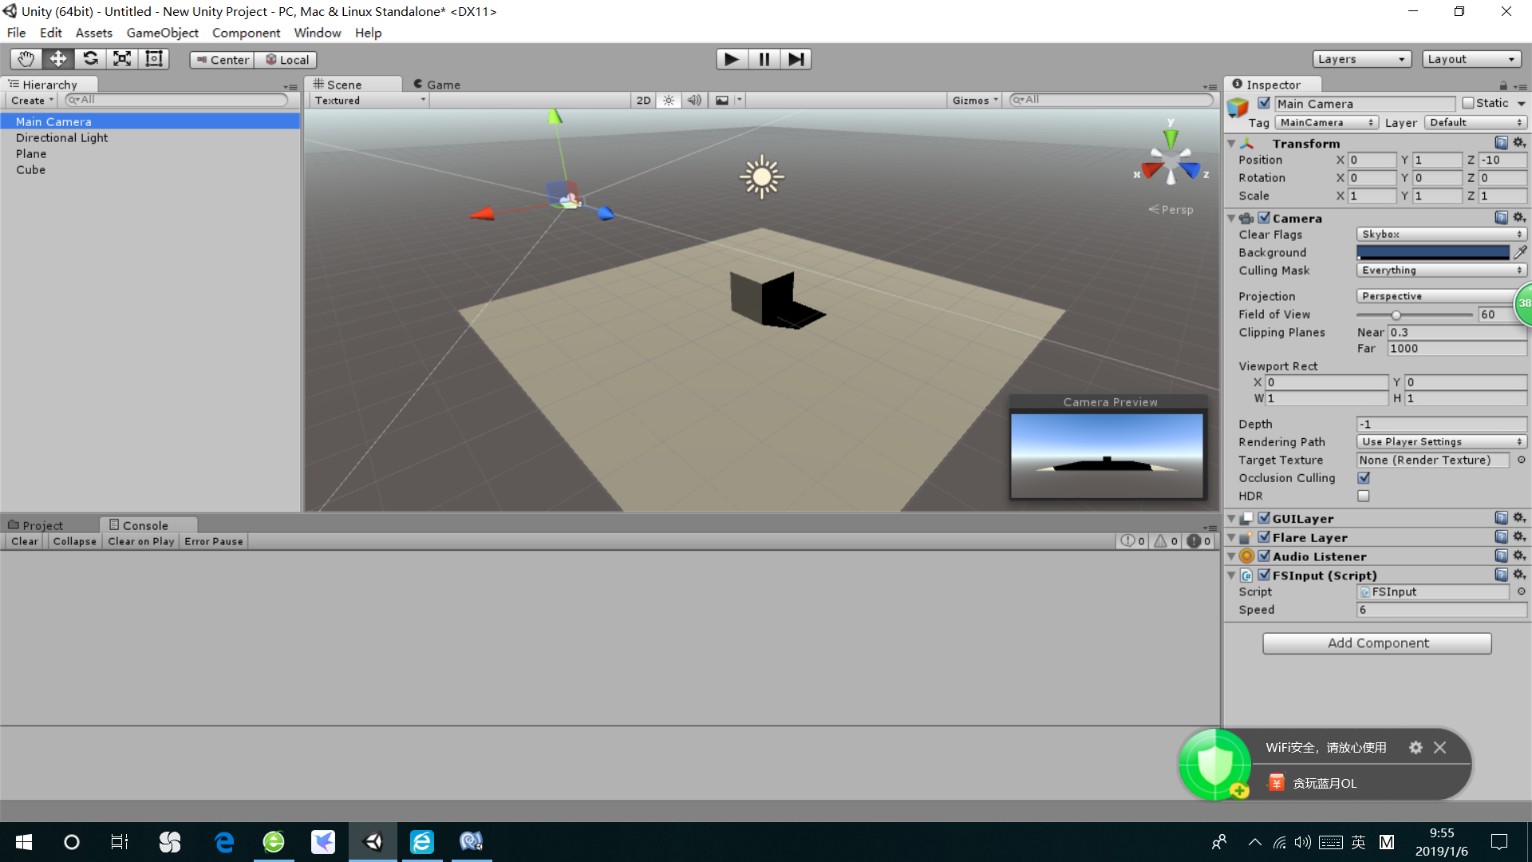Enable the Static checkbox for Main Camera

click(1468, 103)
